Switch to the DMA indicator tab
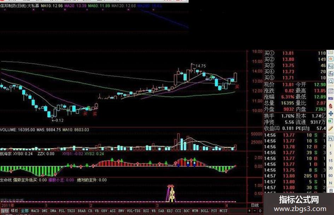The image size is (334, 215). 53,211
